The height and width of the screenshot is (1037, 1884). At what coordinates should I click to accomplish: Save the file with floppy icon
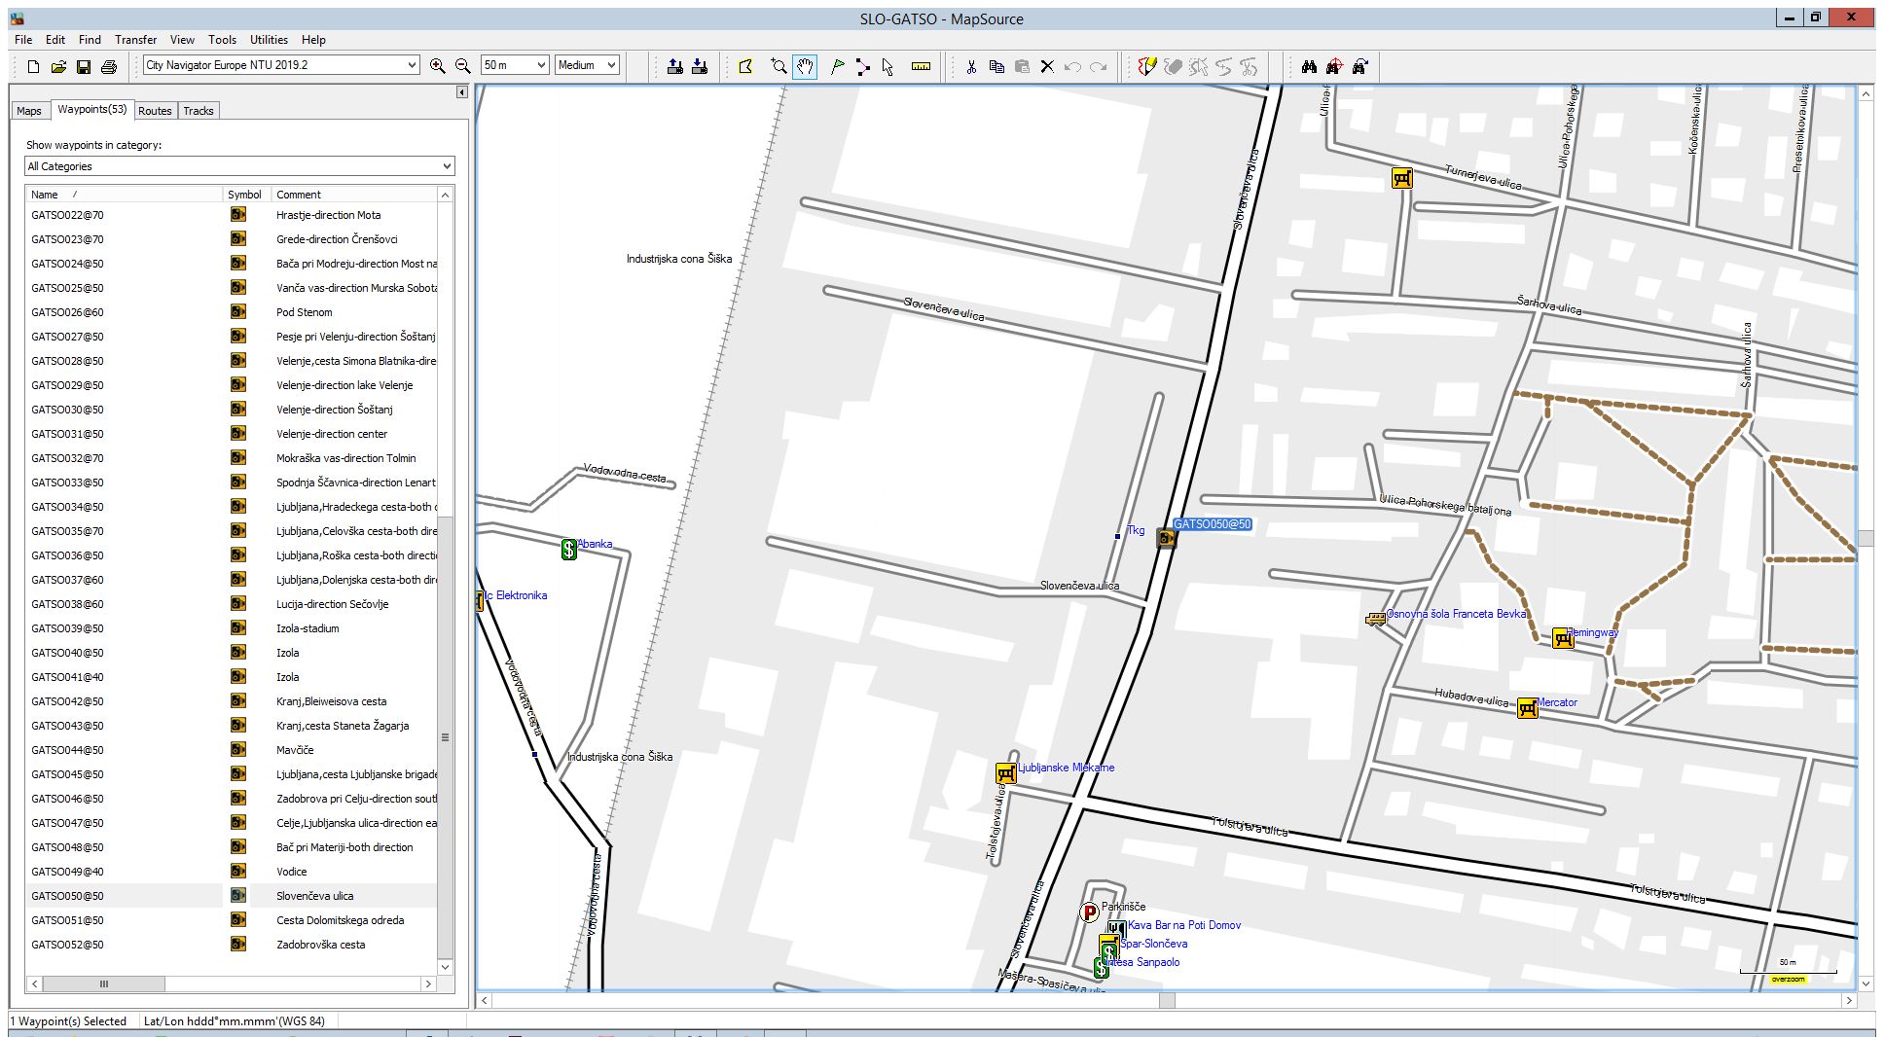(x=84, y=66)
